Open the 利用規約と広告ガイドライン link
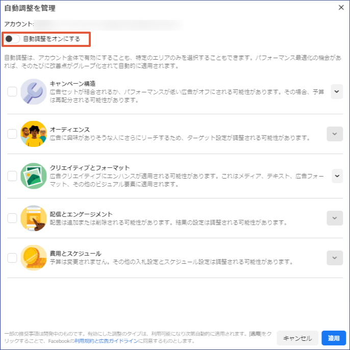The height and width of the screenshot is (350, 350). pos(107,341)
